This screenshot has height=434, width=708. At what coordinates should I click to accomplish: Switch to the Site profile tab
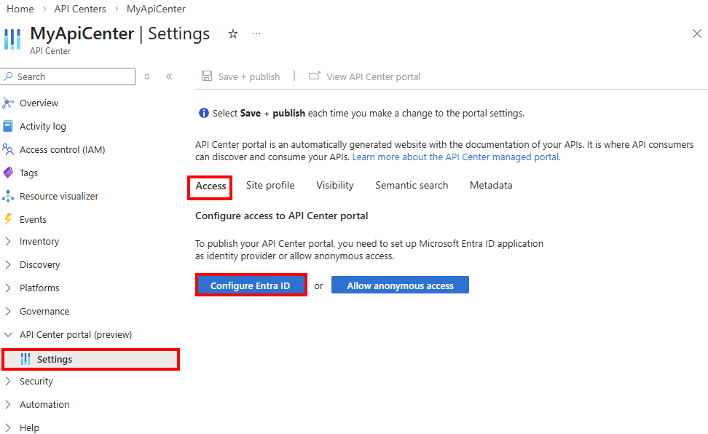pos(270,185)
